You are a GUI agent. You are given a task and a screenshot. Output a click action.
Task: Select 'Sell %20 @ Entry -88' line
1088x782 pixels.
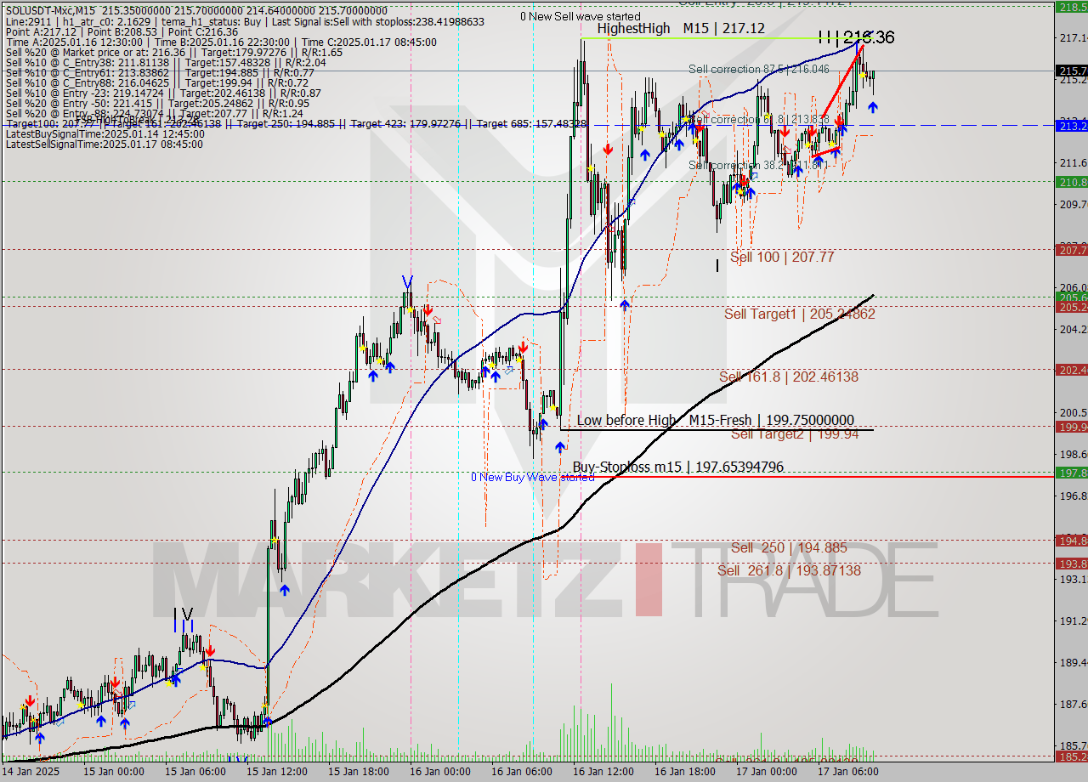coord(153,114)
